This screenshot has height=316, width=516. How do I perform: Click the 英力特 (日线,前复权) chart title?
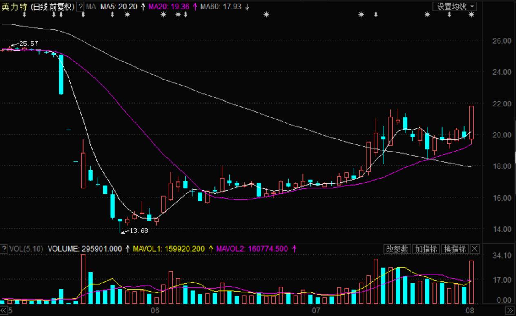[x=38, y=7]
